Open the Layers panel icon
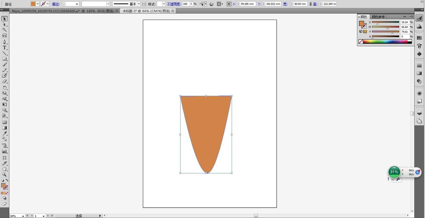The width and height of the screenshot is (425, 218). click(x=419, y=113)
